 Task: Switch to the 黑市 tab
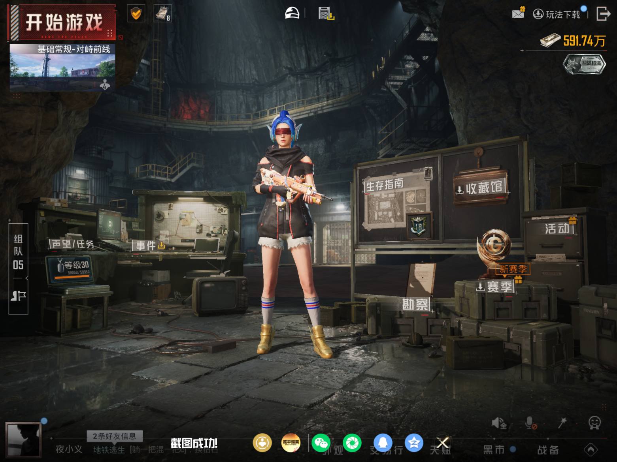[494, 449]
